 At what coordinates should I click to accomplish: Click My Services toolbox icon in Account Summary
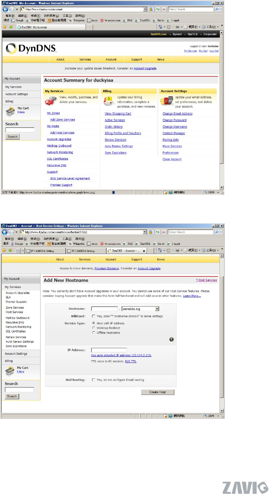(x=52, y=101)
